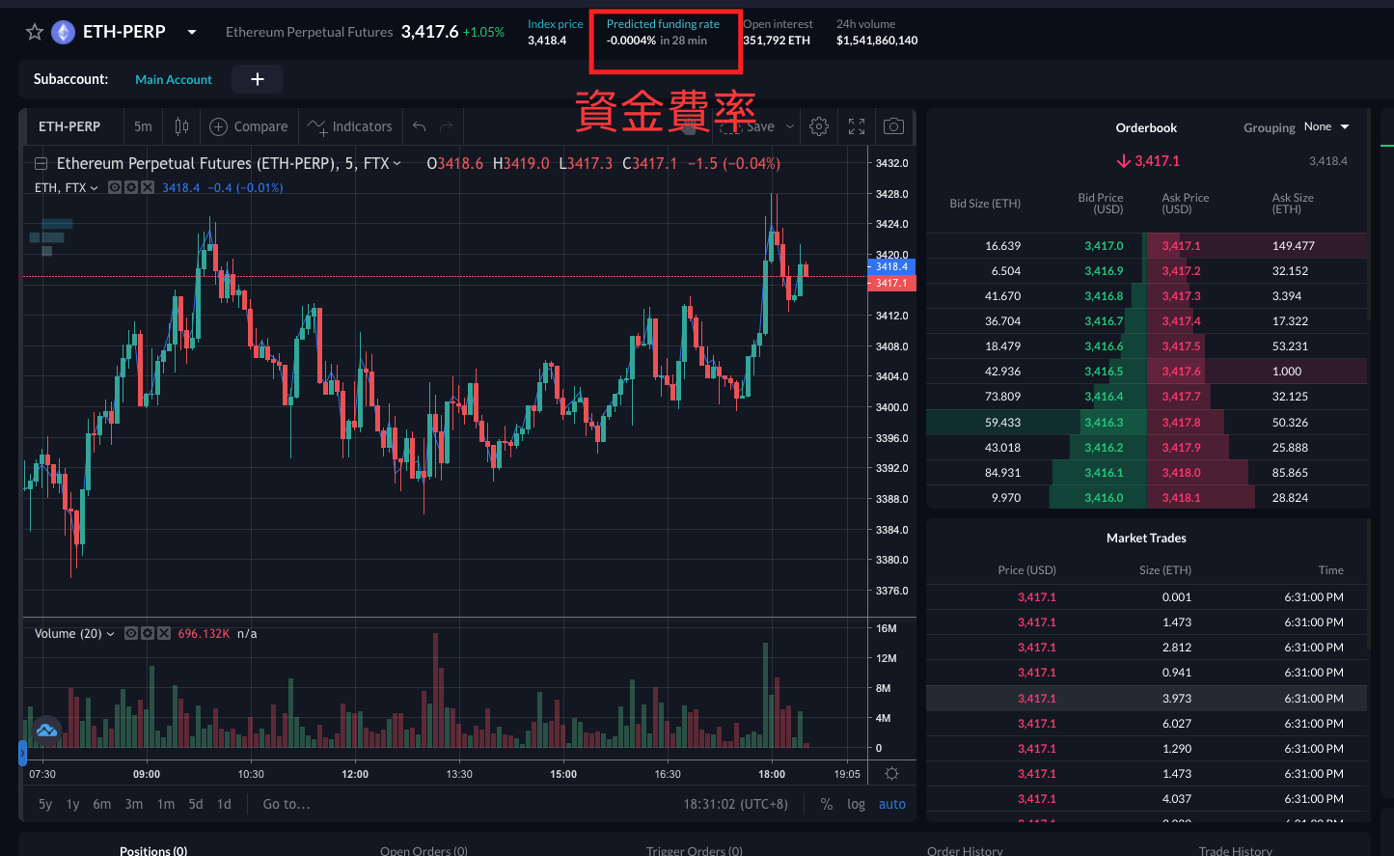Expand the Volume (20) legend chevron
The height and width of the screenshot is (856, 1394).
pyautogui.click(x=110, y=633)
